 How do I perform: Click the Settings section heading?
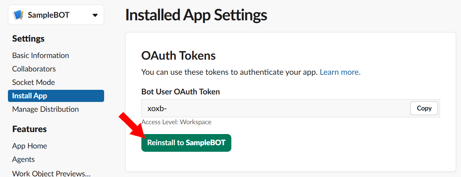pos(28,39)
